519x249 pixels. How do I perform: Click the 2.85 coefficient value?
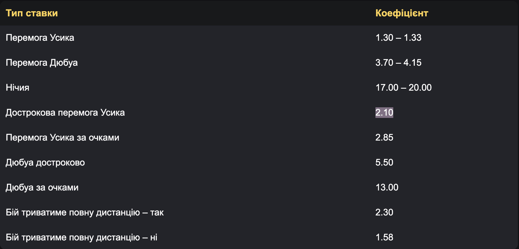tap(384, 137)
